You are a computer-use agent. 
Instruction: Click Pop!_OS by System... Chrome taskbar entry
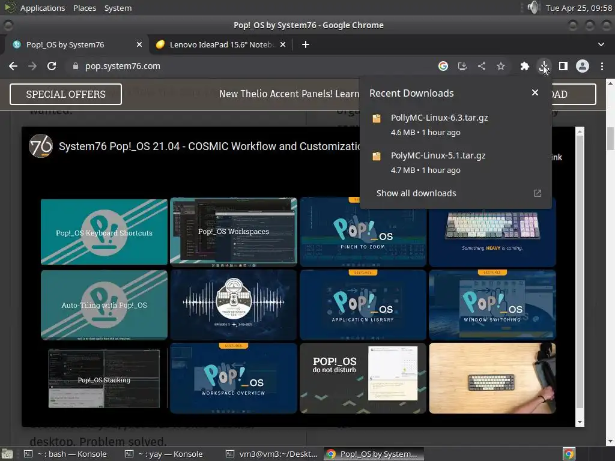pyautogui.click(x=374, y=454)
